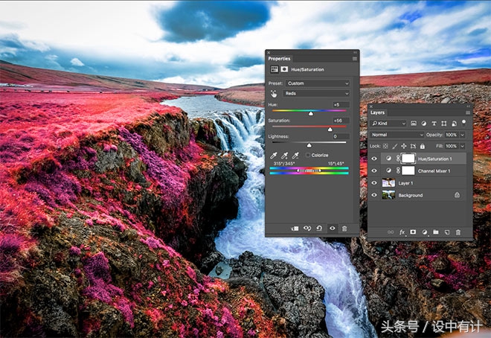Click the Opacity 100% field
This screenshot has width=491, height=338.
click(x=452, y=135)
